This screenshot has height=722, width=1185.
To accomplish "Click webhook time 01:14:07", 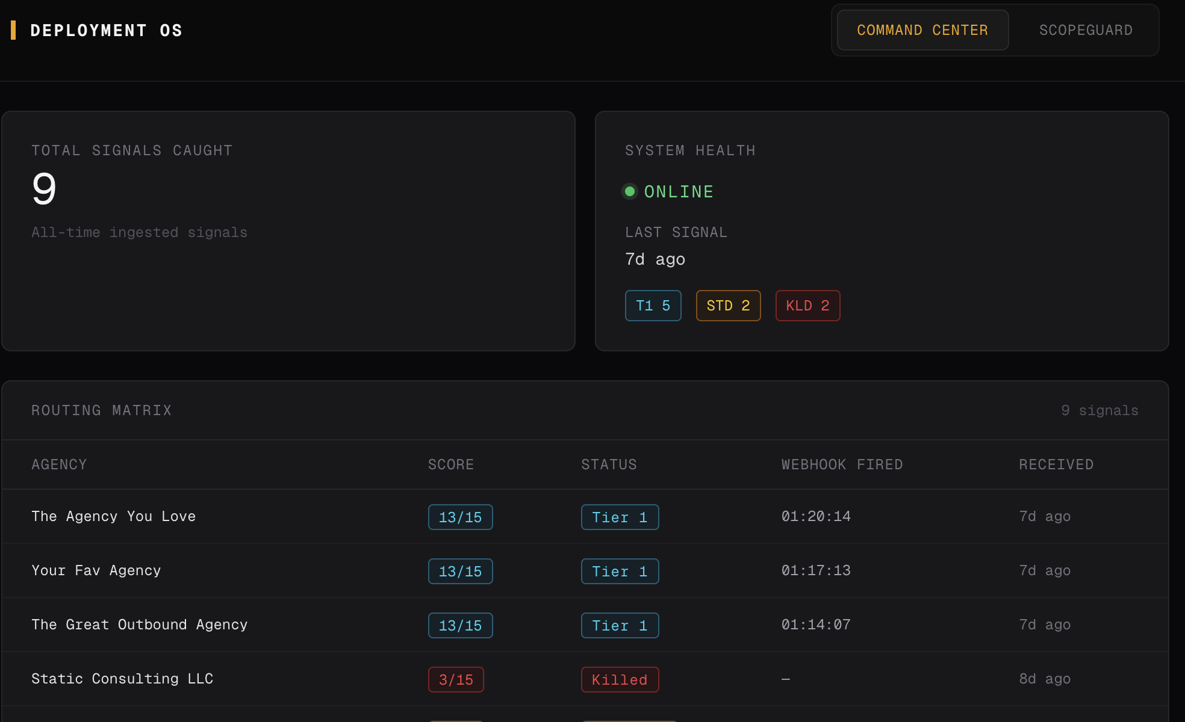I will 816,625.
